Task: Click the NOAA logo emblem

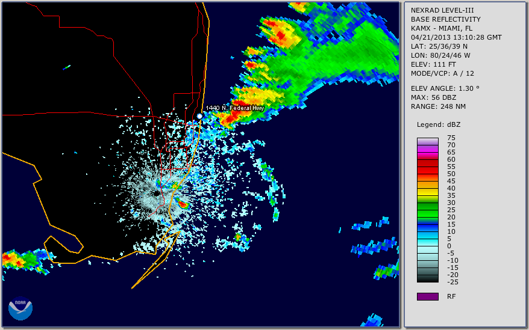Action: (20, 308)
